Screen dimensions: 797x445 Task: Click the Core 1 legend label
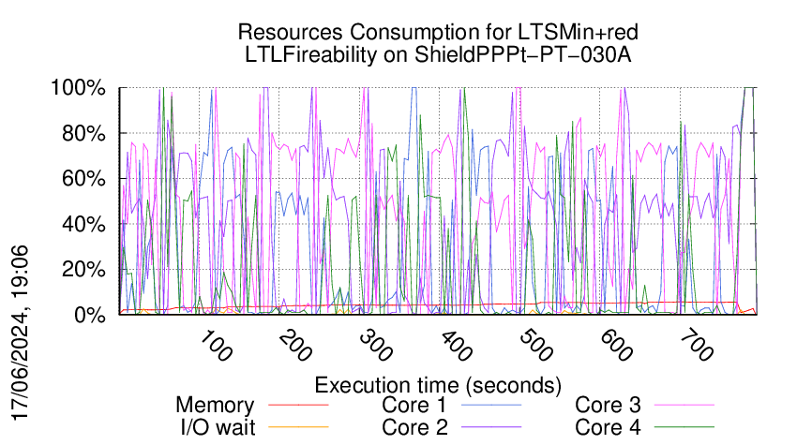pos(414,405)
